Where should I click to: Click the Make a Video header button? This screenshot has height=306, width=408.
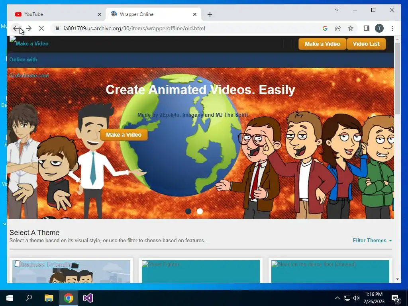322,44
